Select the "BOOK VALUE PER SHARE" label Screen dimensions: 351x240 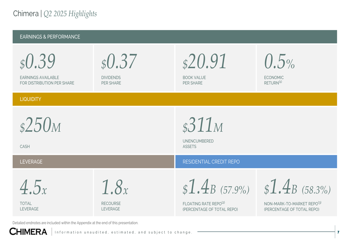pos(194,80)
